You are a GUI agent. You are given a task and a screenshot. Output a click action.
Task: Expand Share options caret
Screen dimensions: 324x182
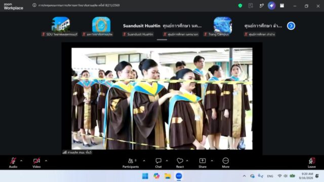[212, 161]
